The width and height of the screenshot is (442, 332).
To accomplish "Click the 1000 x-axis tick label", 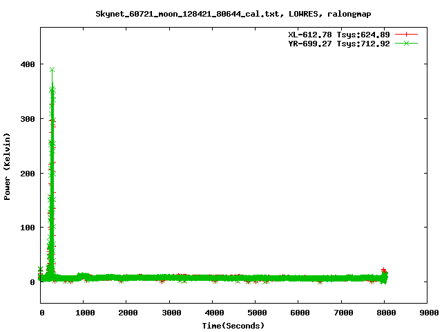I will coord(85,313).
